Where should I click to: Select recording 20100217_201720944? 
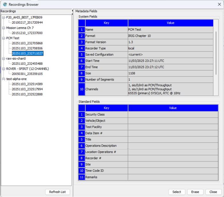click(x=27, y=23)
